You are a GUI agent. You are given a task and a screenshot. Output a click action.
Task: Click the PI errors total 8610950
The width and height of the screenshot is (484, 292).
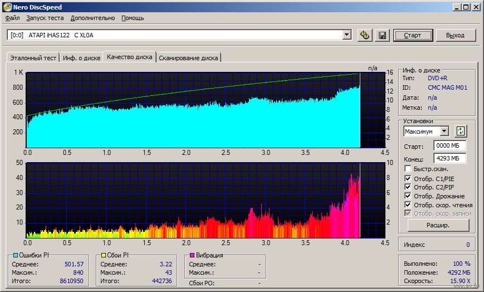click(x=72, y=281)
